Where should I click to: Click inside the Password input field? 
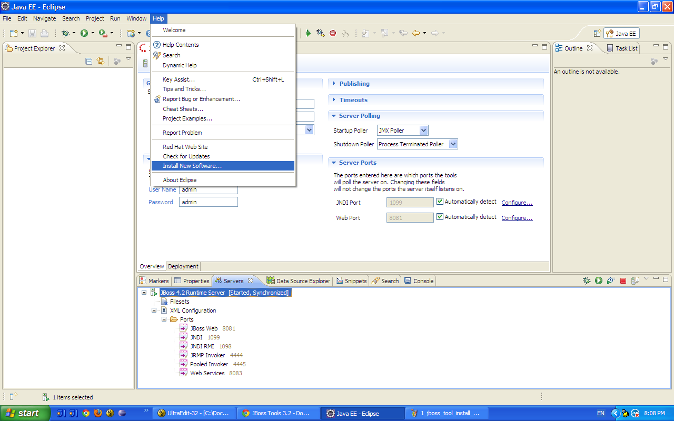click(208, 202)
